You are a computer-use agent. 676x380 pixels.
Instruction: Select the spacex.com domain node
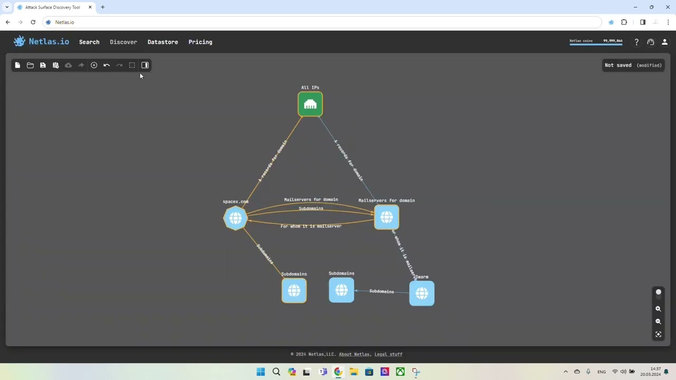[236, 217]
